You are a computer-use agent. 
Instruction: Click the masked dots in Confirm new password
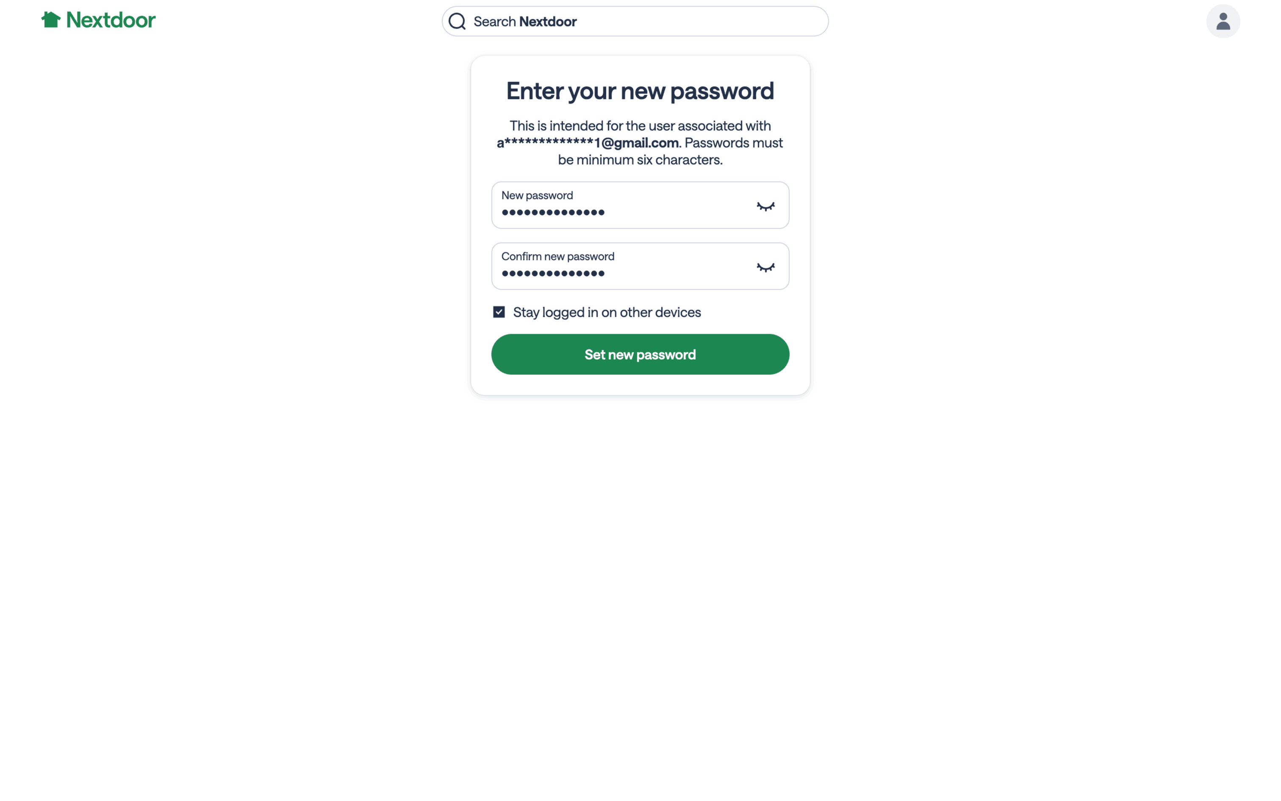point(553,274)
